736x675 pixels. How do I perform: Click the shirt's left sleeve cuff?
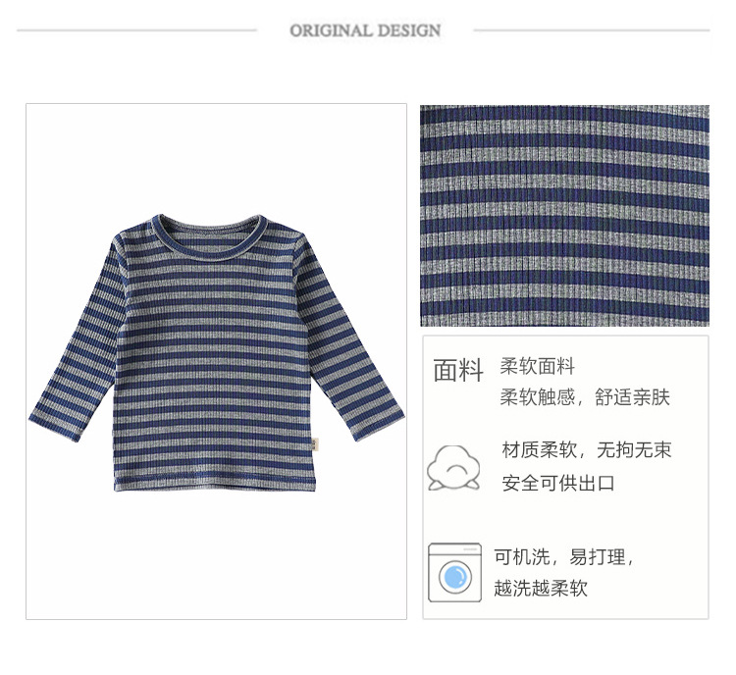point(53,428)
